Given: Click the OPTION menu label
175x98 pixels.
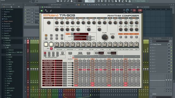Looking at the screenshot, I should (126, 34).
